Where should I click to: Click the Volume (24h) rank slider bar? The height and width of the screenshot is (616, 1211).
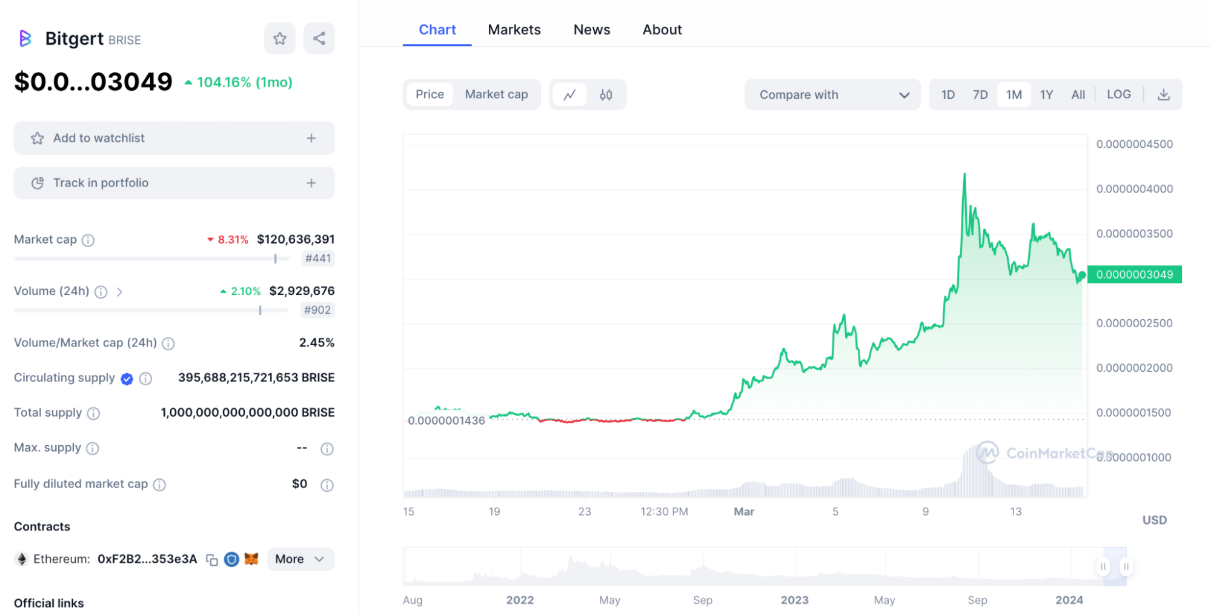tap(151, 310)
